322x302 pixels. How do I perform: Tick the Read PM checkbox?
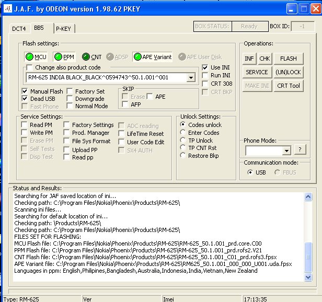[x=24, y=125]
